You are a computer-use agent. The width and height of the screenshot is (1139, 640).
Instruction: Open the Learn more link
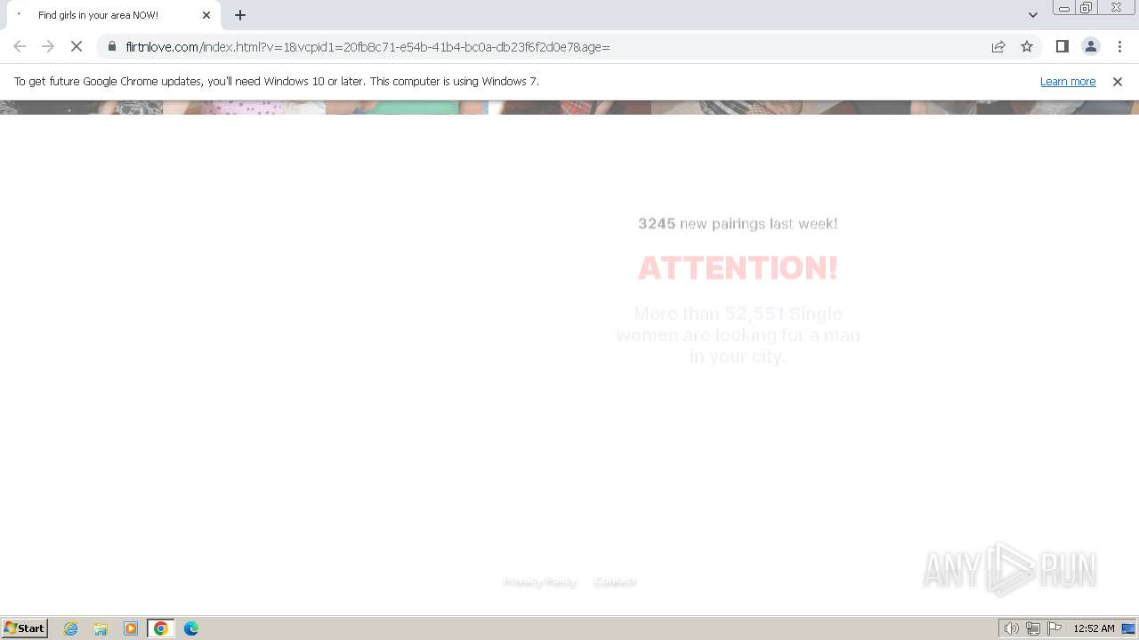[1068, 82]
